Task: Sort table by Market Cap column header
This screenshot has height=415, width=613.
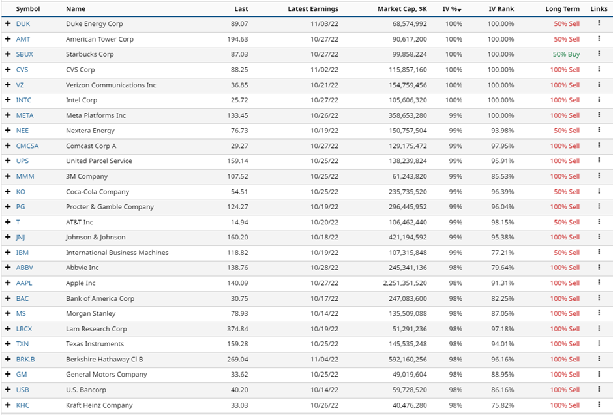Action: (402, 9)
